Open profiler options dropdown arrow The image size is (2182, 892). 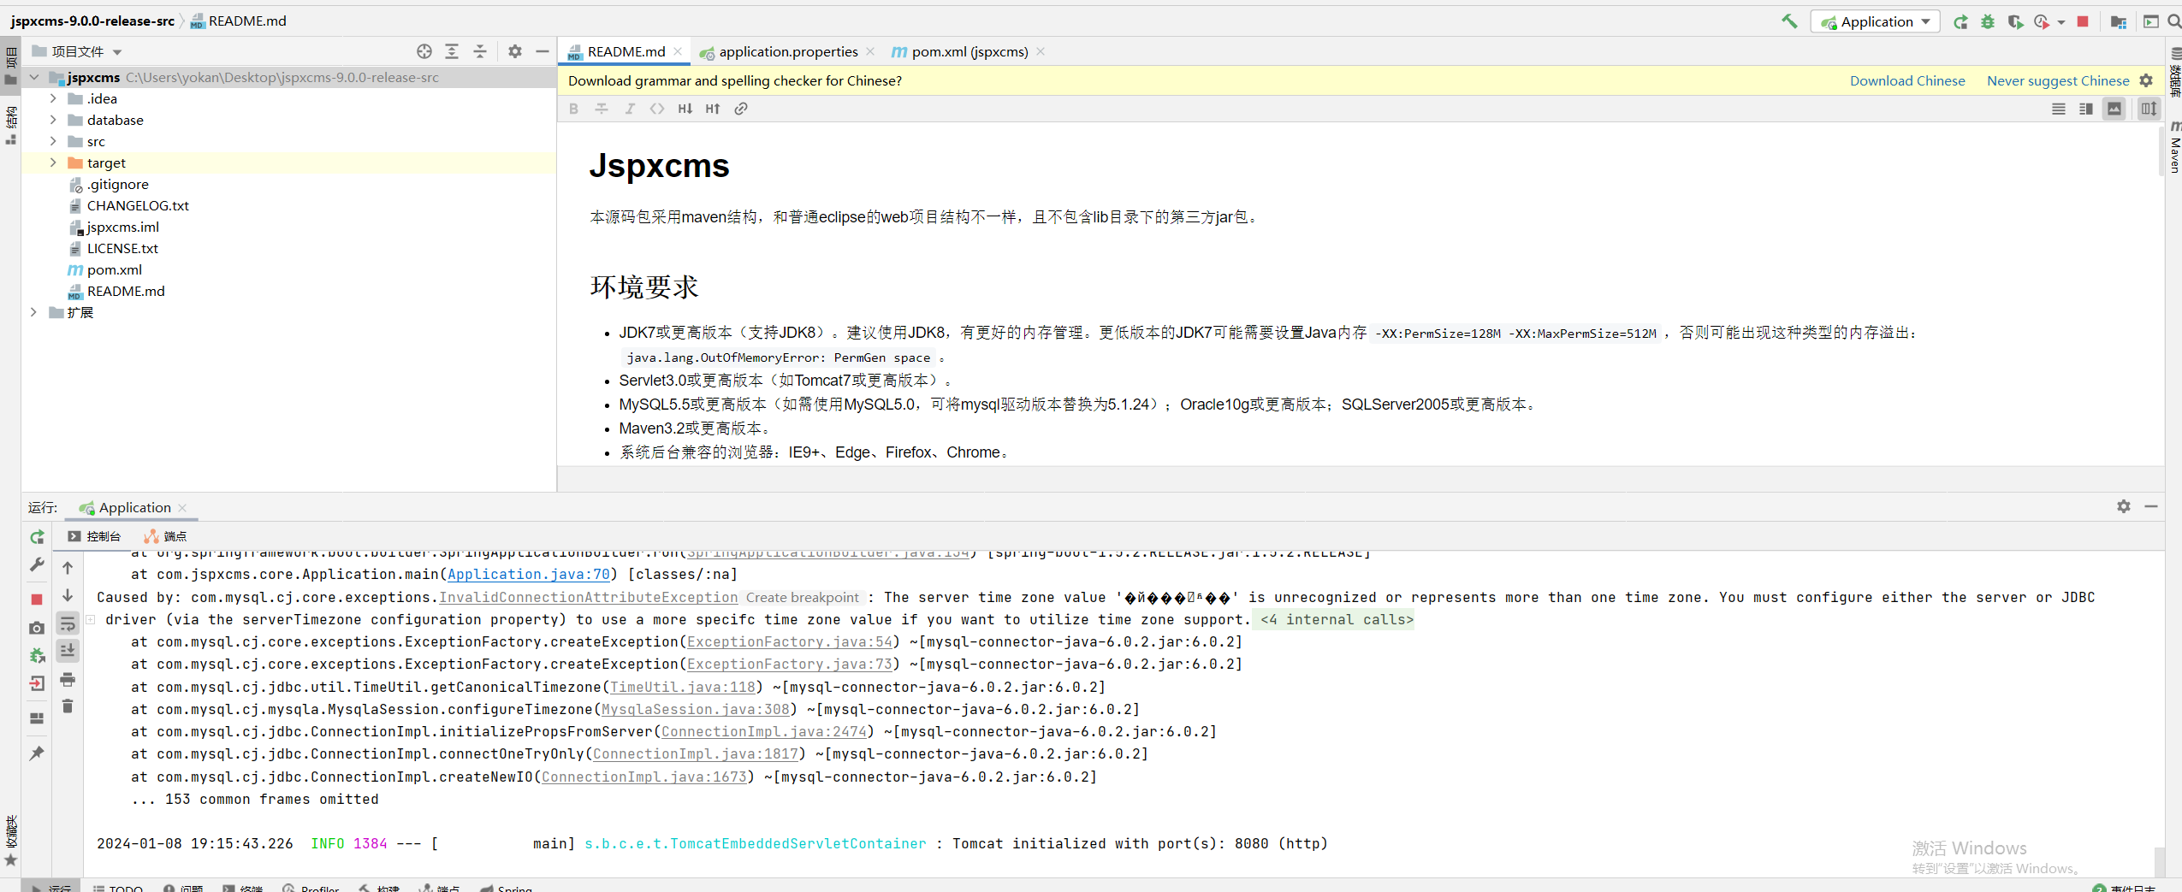coord(2061,22)
